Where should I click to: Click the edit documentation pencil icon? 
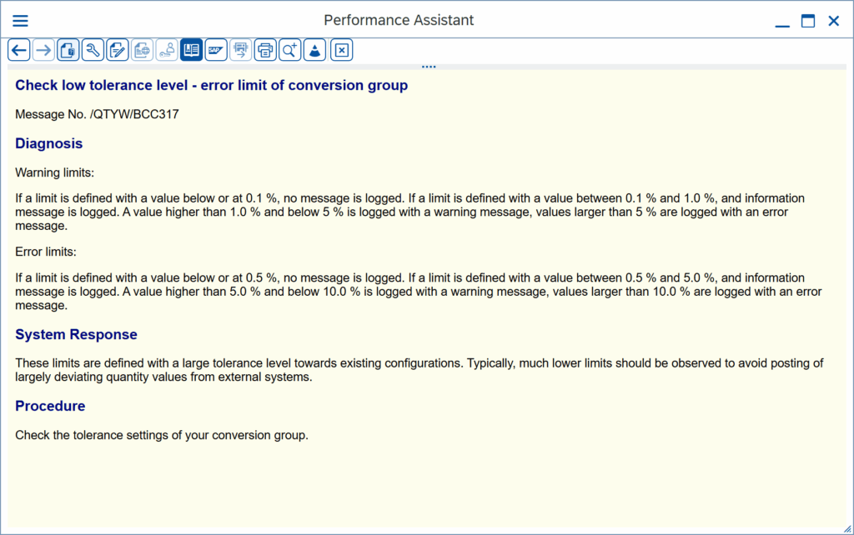click(x=118, y=50)
